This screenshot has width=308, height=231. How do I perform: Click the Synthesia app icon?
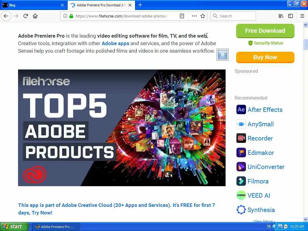(241, 210)
